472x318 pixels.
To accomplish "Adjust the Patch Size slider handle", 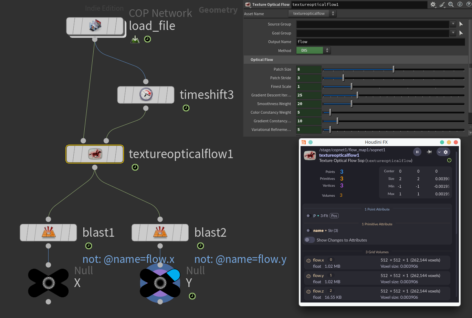I will coord(394,69).
